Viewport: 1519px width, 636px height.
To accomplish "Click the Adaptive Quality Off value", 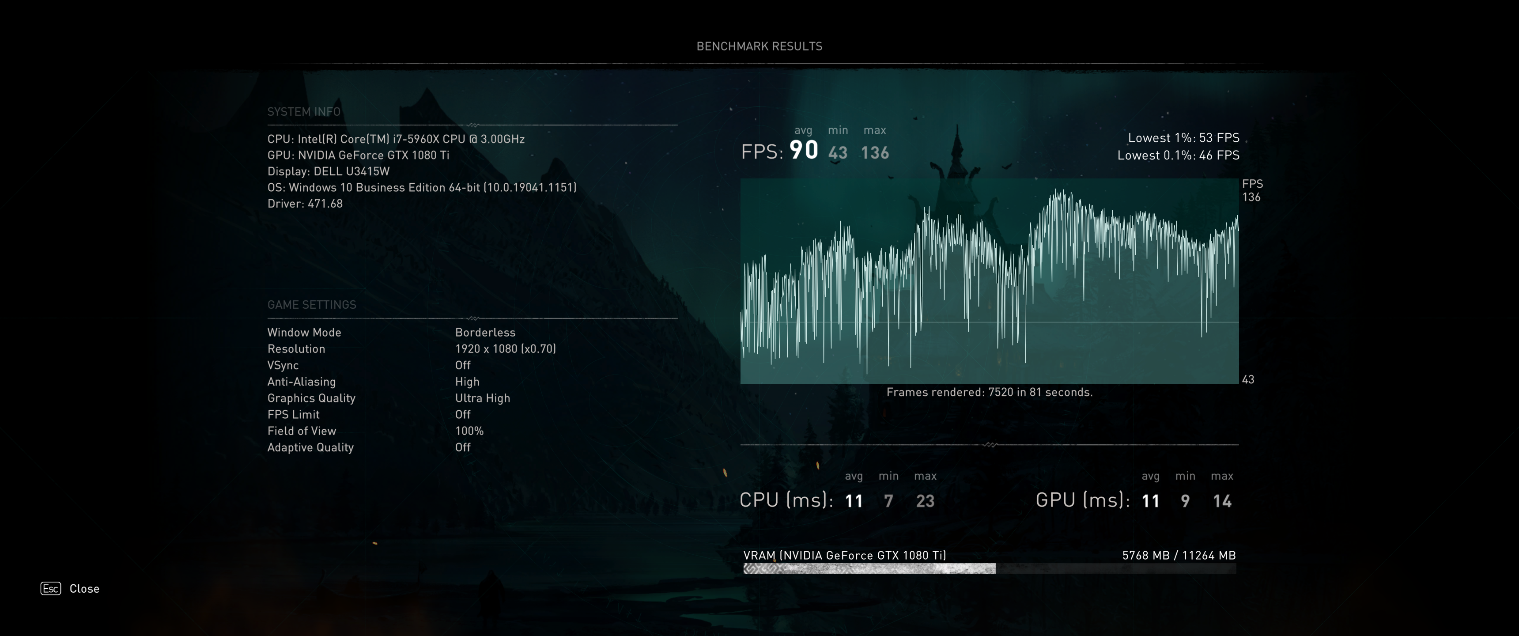I will (x=462, y=447).
